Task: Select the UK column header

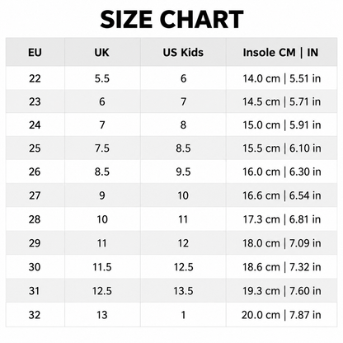Action: [x=101, y=52]
